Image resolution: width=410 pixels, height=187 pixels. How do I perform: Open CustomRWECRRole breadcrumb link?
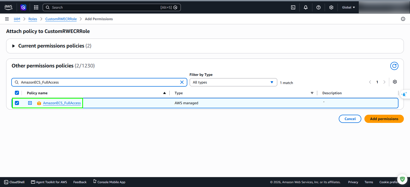61,19
